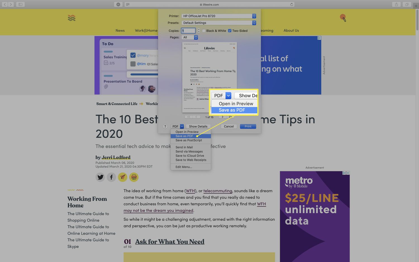This screenshot has height=262, width=419.
Task: Select Save to Web Receipts
Action: 191,160
